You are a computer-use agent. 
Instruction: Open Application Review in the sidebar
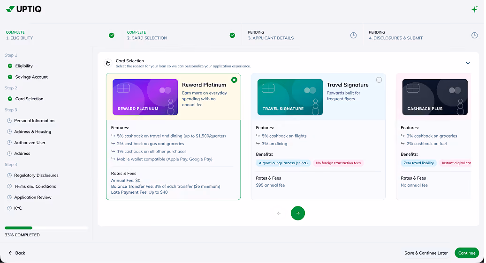[32, 197]
